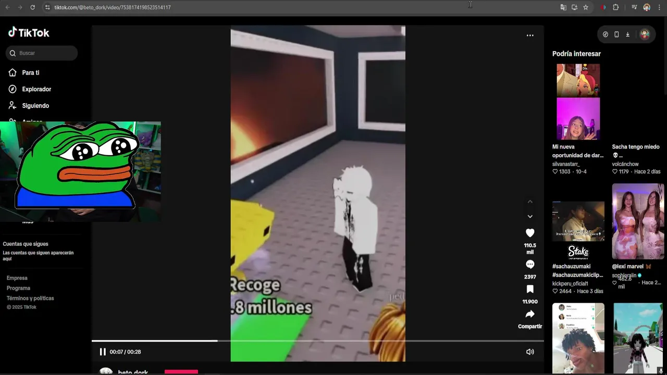Image resolution: width=667 pixels, height=375 pixels.
Task: Click the phone app icon
Action: (x=616, y=34)
